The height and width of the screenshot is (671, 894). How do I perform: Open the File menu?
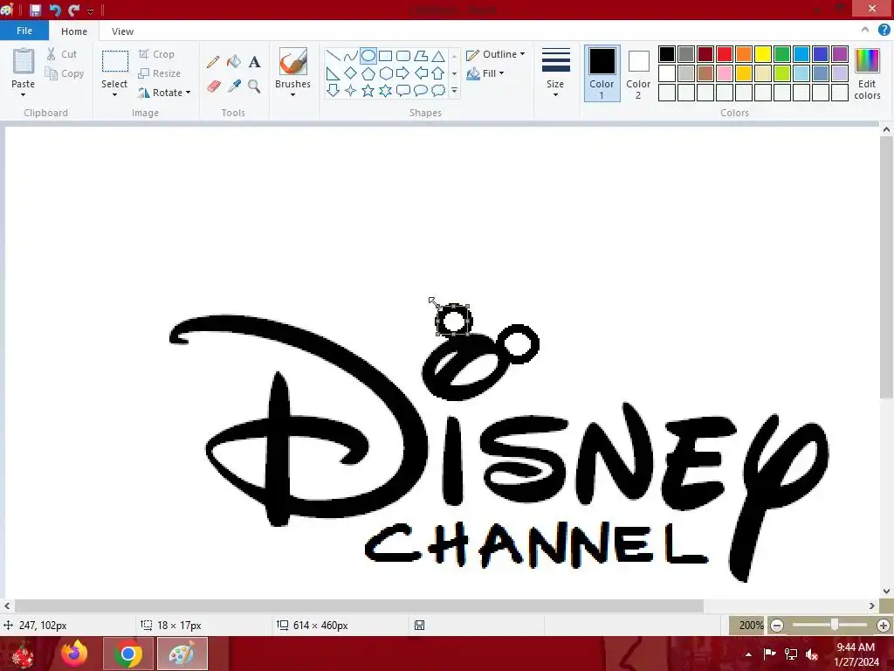24,31
